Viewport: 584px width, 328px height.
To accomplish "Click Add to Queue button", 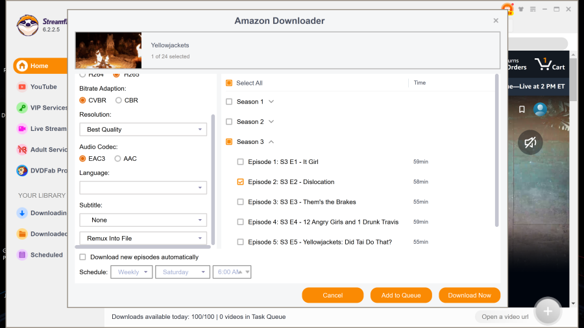I will tap(401, 296).
